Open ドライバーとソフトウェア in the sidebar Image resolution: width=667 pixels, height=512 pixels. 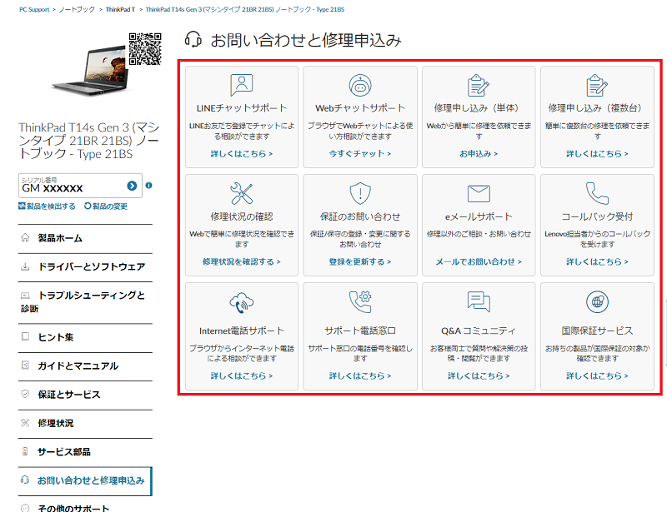click(x=92, y=266)
